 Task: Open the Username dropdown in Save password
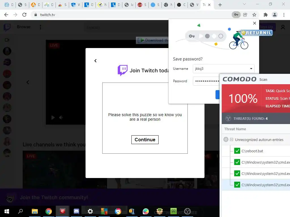[251, 69]
